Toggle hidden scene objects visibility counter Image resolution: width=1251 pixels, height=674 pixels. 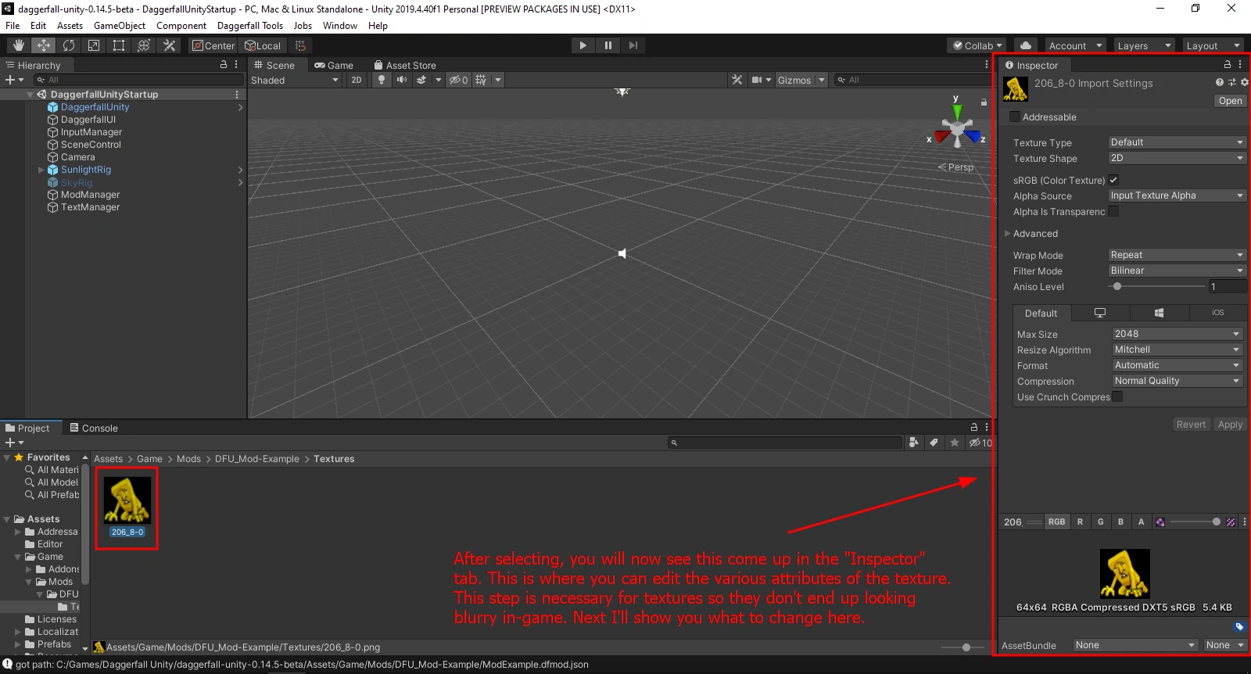point(458,80)
